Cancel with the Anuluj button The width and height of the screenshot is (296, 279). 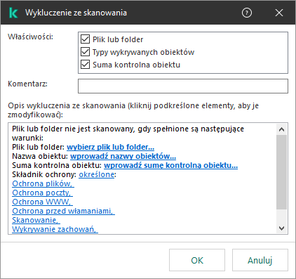260,260
